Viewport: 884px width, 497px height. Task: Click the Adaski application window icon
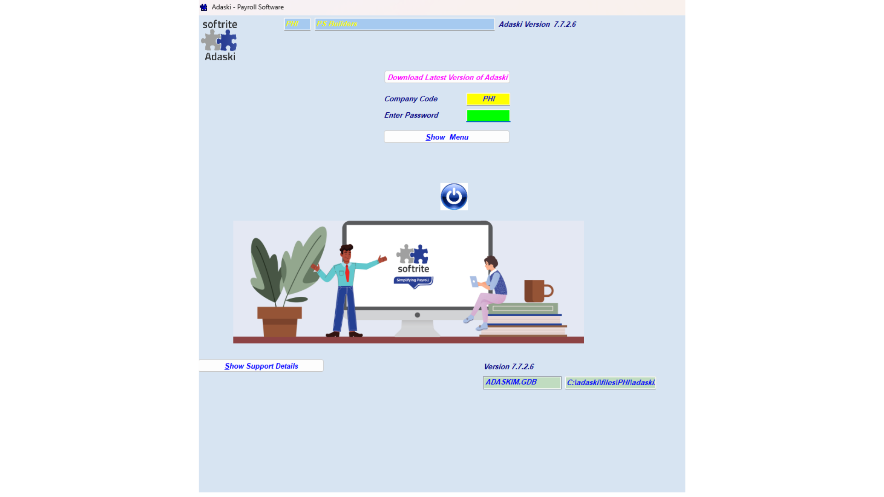(x=204, y=7)
